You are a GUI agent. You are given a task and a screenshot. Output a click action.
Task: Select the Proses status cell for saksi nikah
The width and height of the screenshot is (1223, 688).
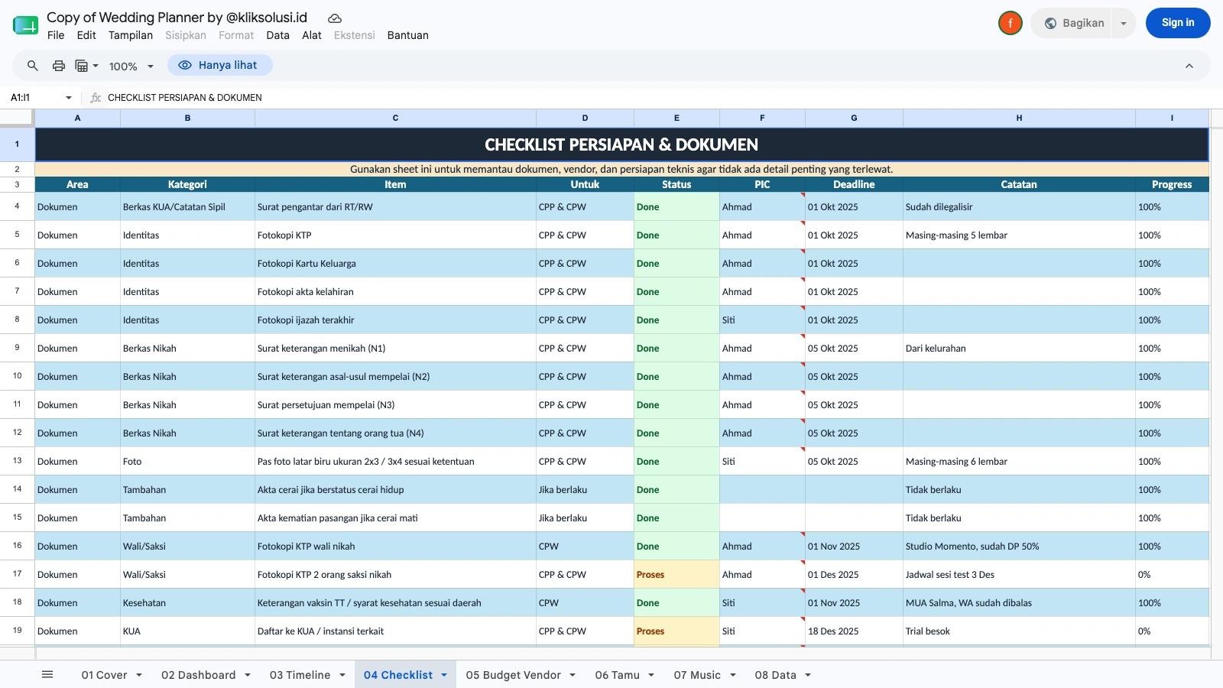(676, 574)
